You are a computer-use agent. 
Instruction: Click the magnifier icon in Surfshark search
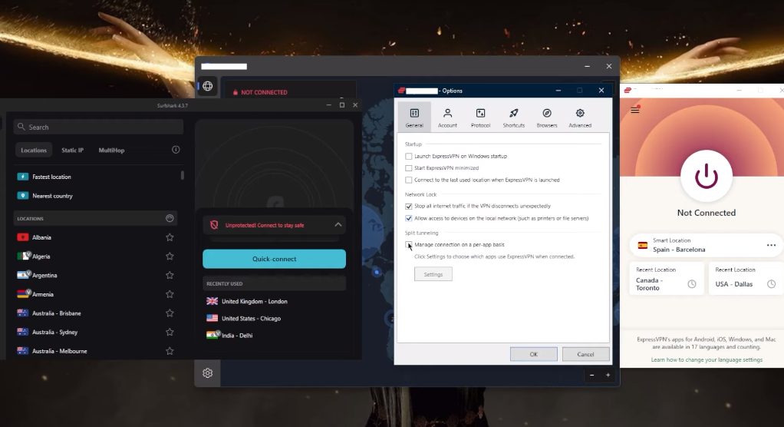21,127
